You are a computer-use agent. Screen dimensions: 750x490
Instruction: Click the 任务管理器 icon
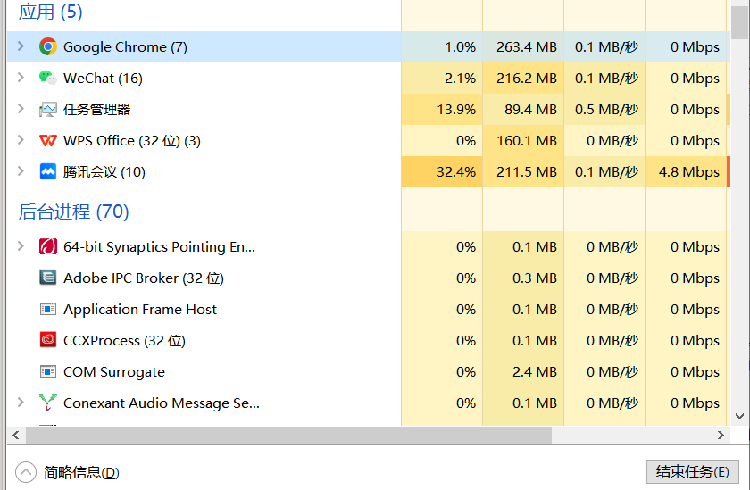[48, 110]
